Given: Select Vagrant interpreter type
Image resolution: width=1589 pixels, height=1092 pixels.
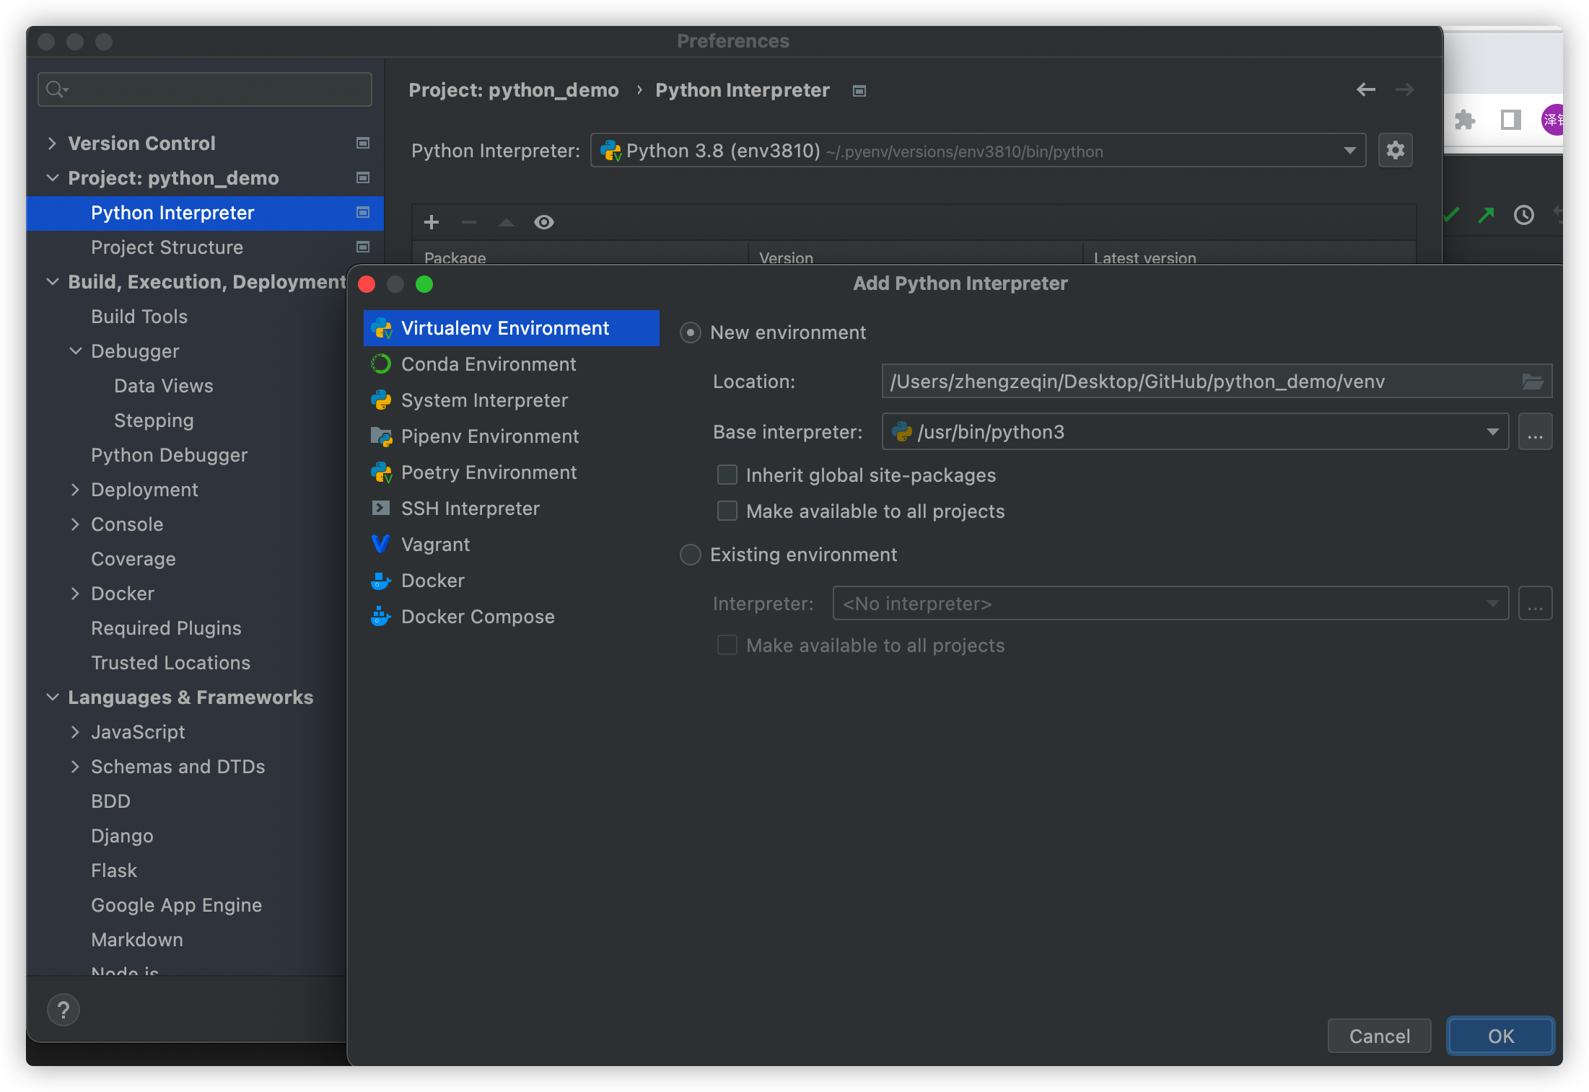Looking at the screenshot, I should [x=511, y=545].
